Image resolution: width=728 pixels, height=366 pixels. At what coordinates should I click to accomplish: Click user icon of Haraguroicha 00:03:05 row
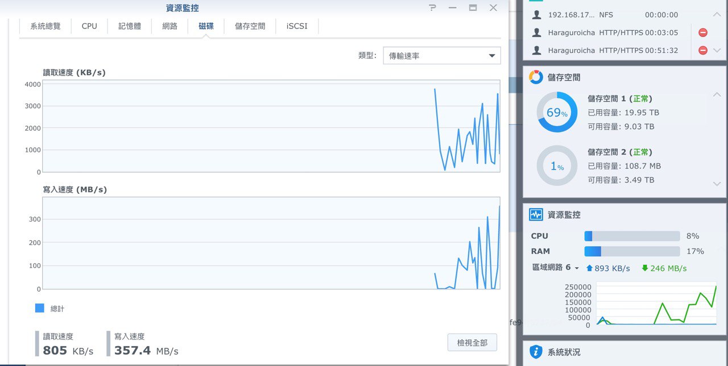tap(536, 33)
